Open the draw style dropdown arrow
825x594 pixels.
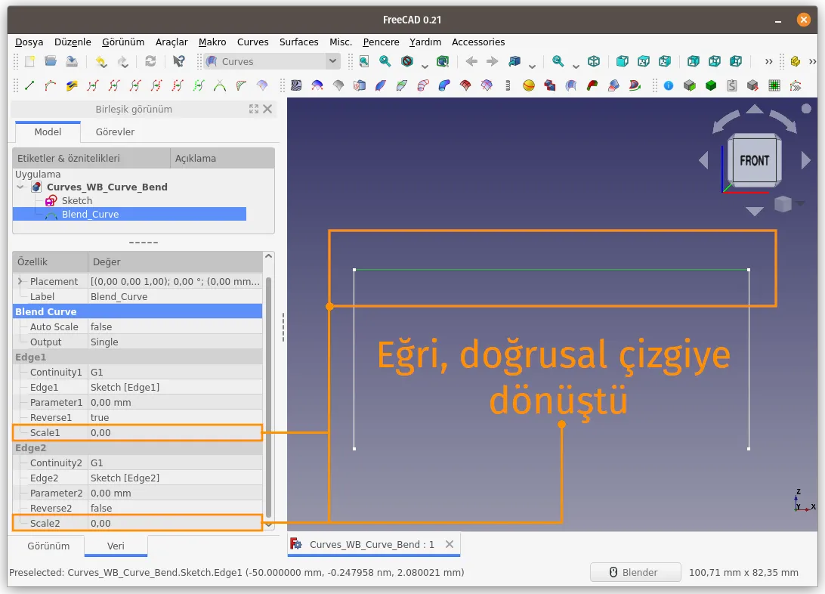424,66
